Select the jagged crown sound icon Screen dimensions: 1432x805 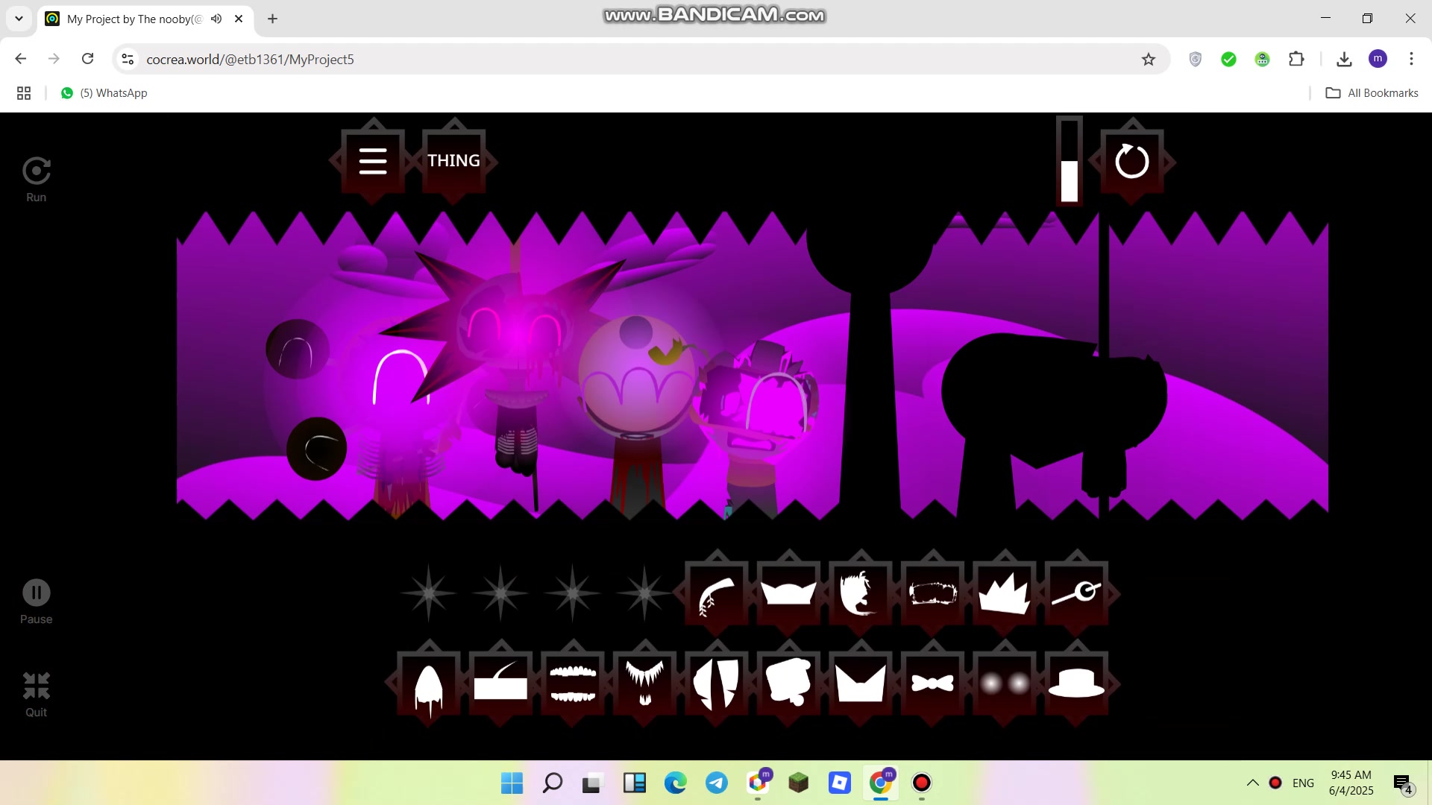point(1005,594)
